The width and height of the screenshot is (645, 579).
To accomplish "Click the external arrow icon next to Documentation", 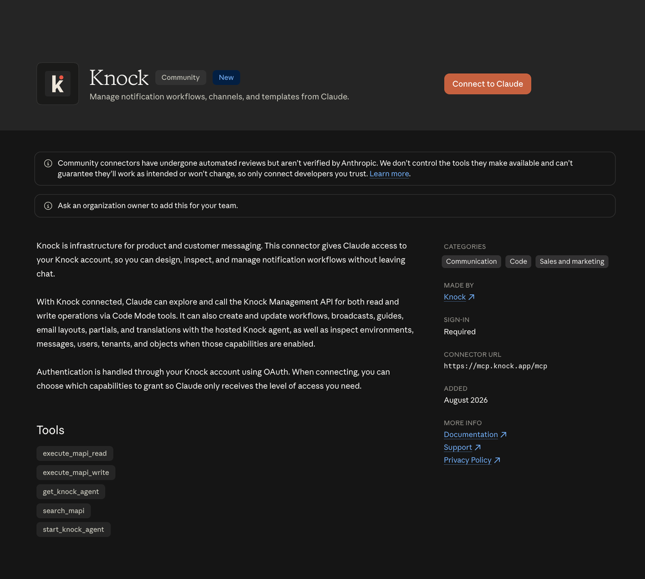I will point(503,434).
